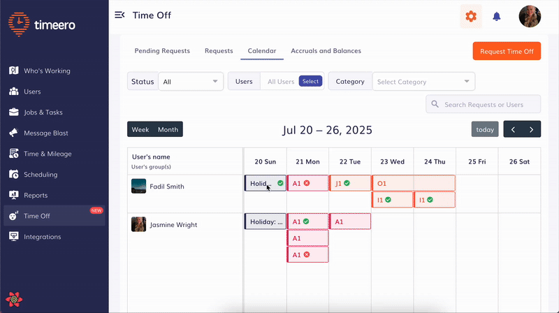Open the Accruals and Balances tab
This screenshot has height=313, width=559.
pyautogui.click(x=326, y=51)
